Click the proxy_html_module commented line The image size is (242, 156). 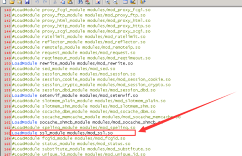[x=81, y=21]
